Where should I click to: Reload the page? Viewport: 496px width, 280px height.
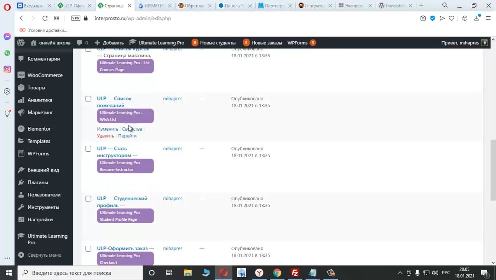45,18
